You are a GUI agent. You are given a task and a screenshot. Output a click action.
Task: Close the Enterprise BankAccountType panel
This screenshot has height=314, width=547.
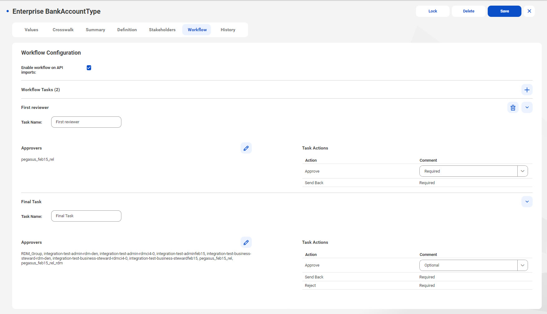(529, 11)
